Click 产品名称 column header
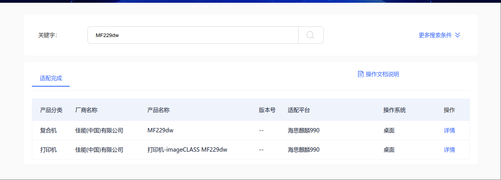 pos(158,110)
